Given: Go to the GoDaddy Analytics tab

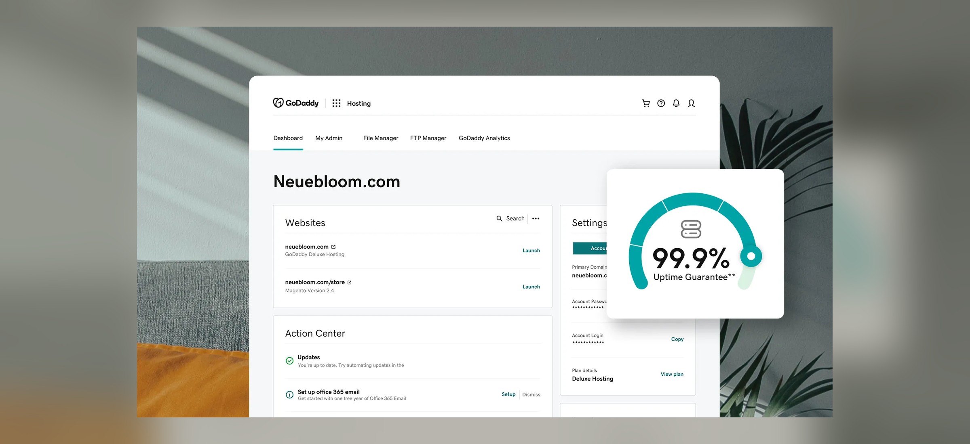Looking at the screenshot, I should (x=484, y=138).
